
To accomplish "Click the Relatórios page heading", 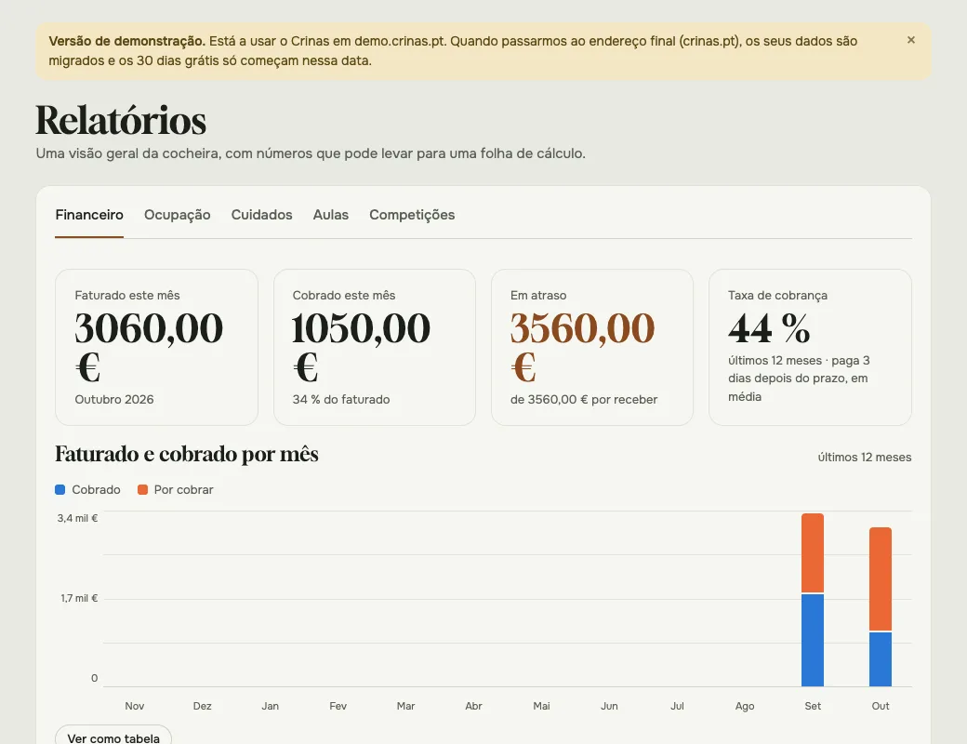I will pos(121,120).
